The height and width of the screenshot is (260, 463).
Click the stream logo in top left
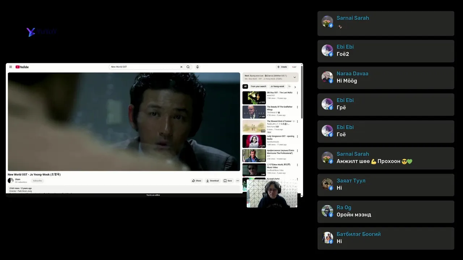tap(42, 32)
